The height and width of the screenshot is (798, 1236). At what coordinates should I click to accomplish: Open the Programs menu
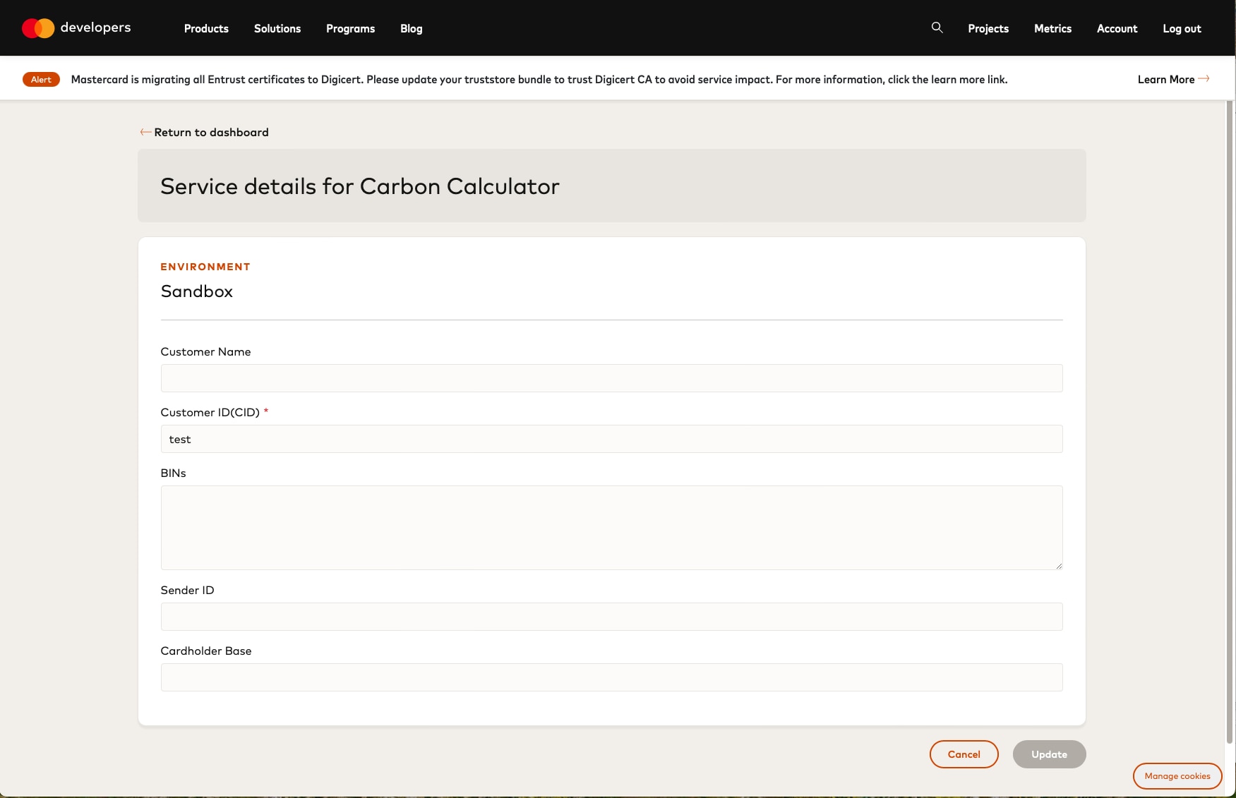point(350,28)
